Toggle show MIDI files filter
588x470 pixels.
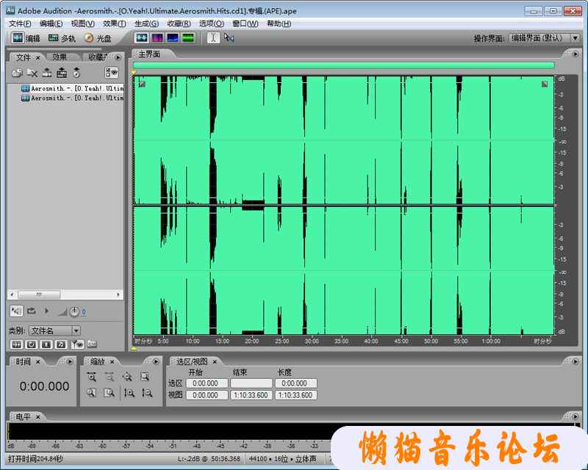click(61, 344)
